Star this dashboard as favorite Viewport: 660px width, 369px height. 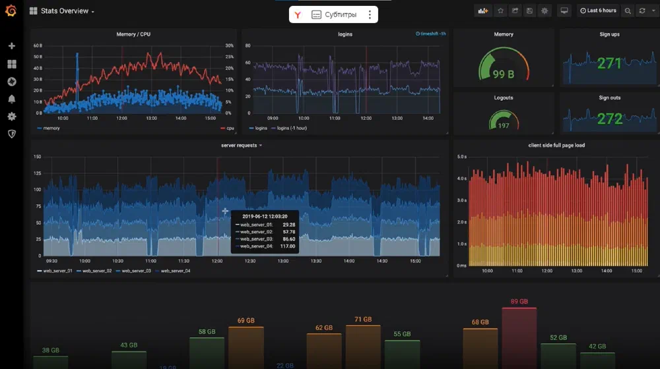click(500, 11)
